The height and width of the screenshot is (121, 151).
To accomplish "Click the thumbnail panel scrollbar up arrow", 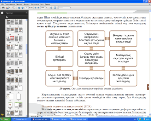I will pos(26,20).
